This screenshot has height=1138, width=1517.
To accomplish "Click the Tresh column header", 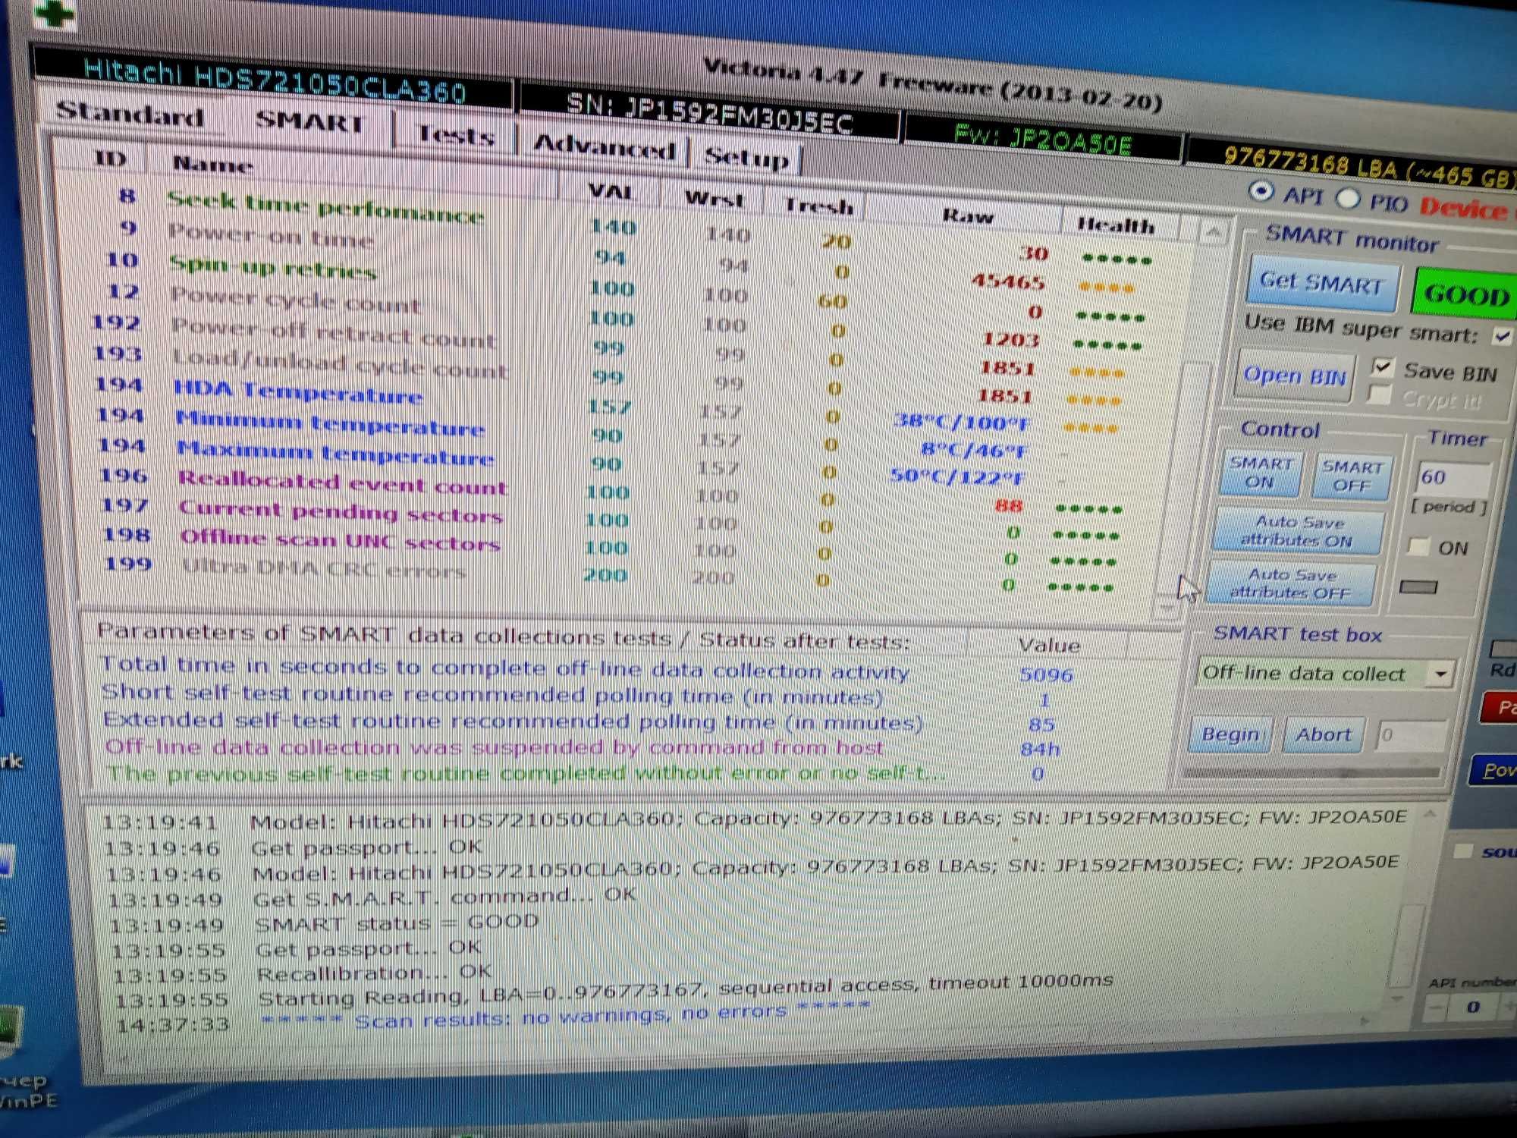I will pyautogui.click(x=818, y=206).
